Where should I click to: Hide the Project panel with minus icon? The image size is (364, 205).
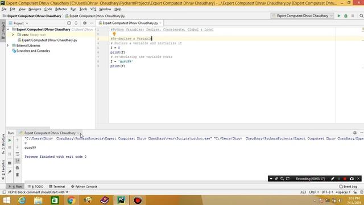(x=92, y=23)
